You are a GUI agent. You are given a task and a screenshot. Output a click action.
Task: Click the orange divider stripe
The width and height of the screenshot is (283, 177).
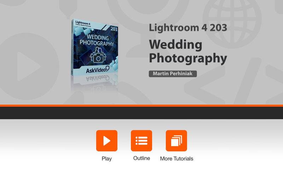click(x=141, y=105)
